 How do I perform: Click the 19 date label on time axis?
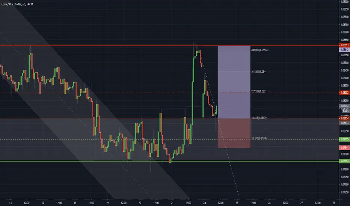[x=107, y=203]
